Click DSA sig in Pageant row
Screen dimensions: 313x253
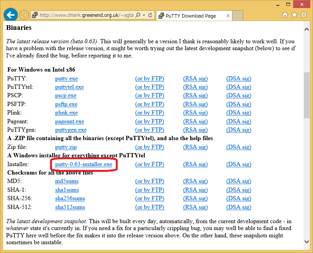[239, 121]
